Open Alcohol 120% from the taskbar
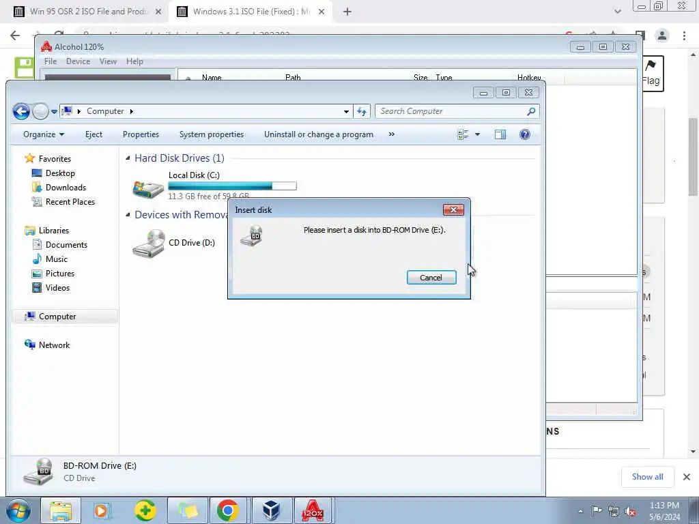The width and height of the screenshot is (699, 524). pyautogui.click(x=313, y=510)
